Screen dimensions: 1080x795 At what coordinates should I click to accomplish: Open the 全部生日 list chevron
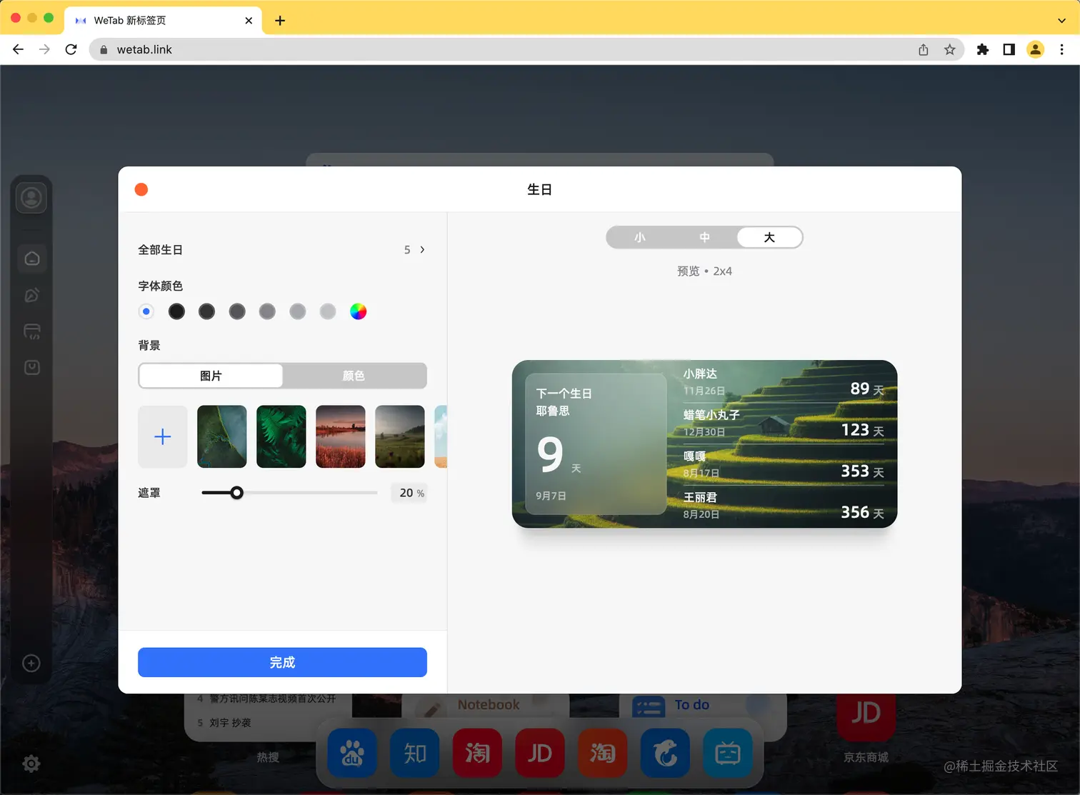click(x=422, y=249)
